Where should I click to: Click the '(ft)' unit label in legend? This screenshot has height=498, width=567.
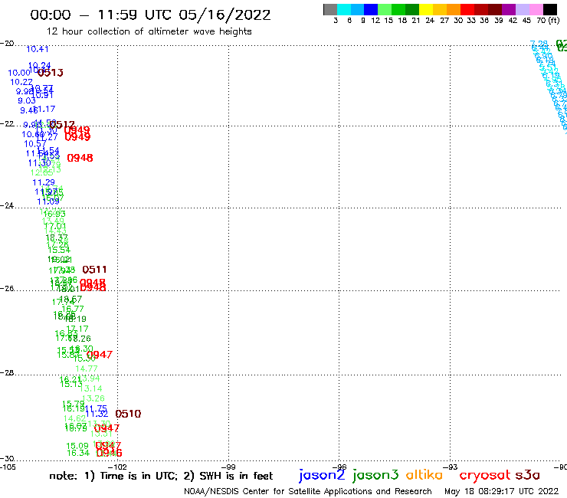click(x=554, y=21)
